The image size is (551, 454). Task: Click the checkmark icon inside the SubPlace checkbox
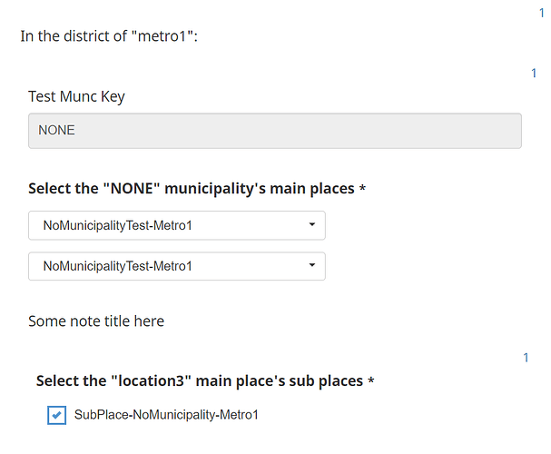coord(56,415)
